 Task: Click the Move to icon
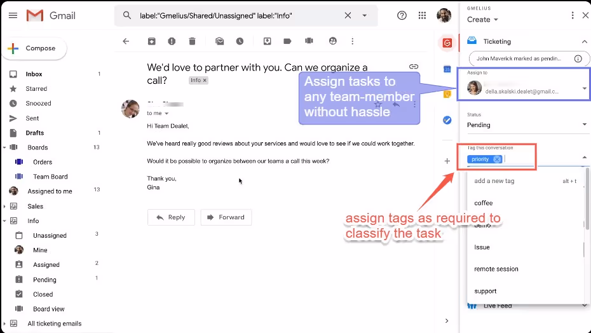point(268,41)
